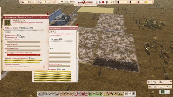Click first tool icon in Большое поле 2 toolbar
173x97 pixels.
click(14, 20)
